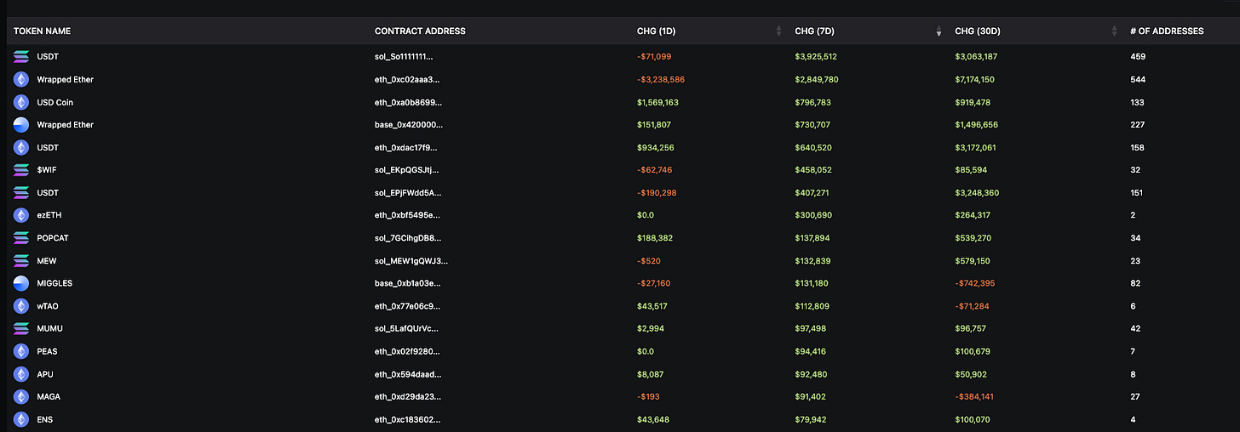The width and height of the screenshot is (1240, 432).
Task: Open contract address base_0x420000...
Action: point(409,125)
